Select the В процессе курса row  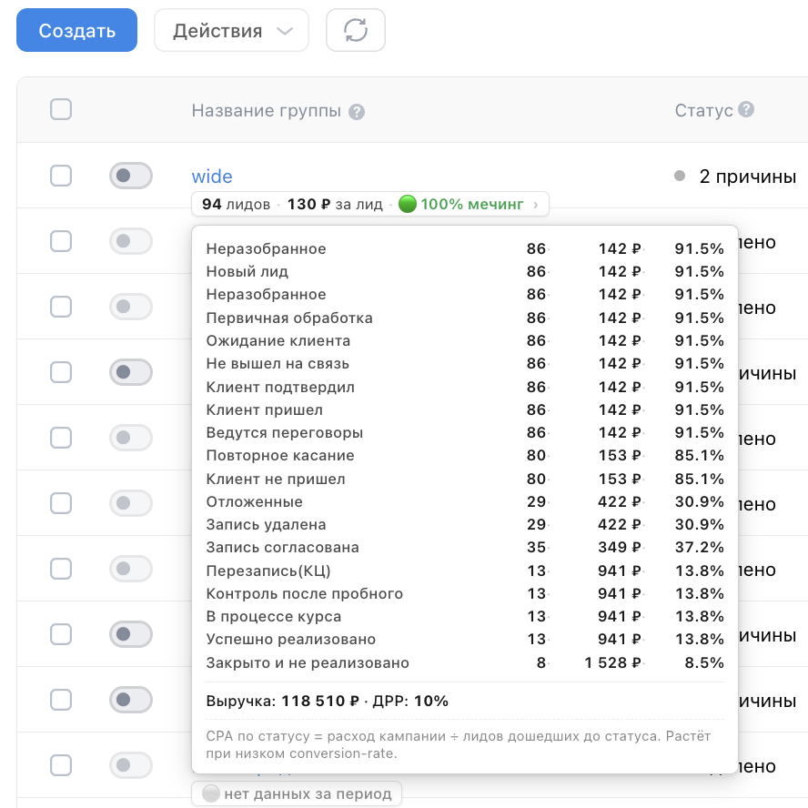[x=465, y=616]
